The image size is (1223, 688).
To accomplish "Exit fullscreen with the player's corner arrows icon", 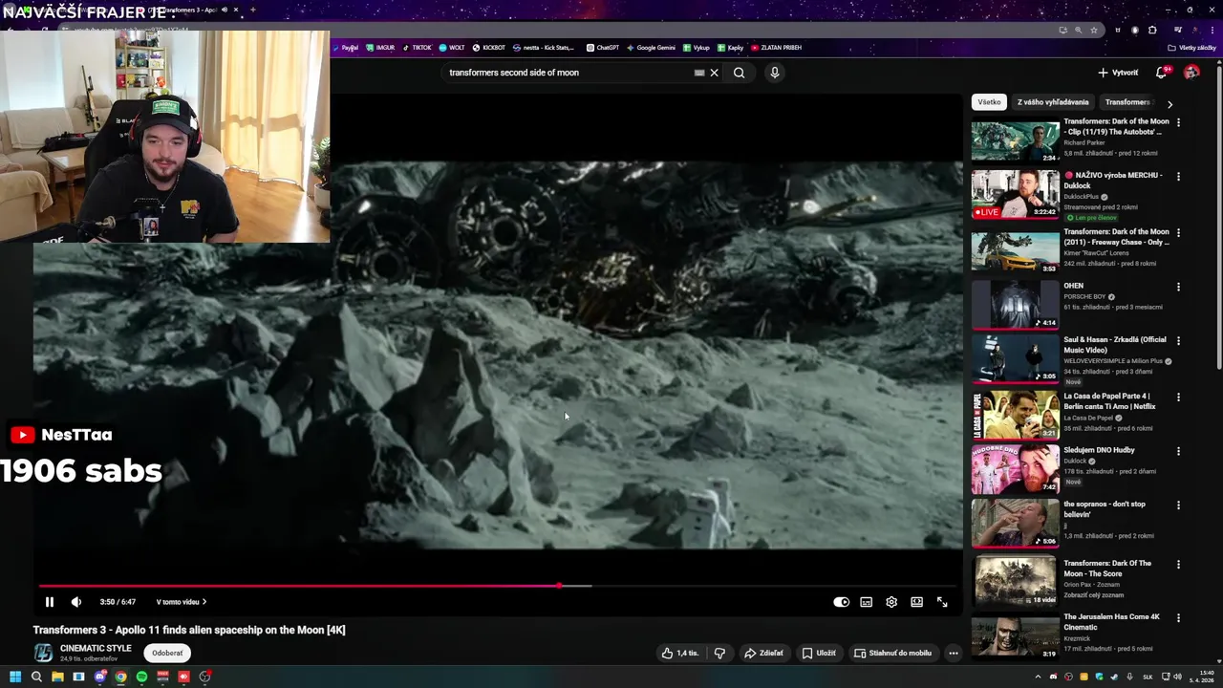I will click(942, 602).
